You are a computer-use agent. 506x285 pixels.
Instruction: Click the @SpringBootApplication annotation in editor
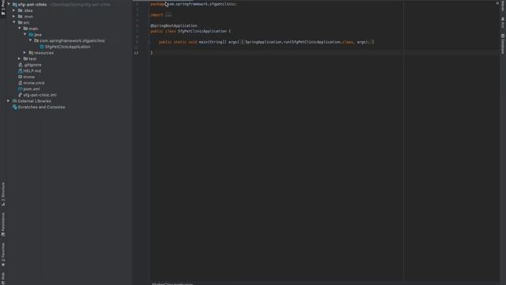(174, 25)
